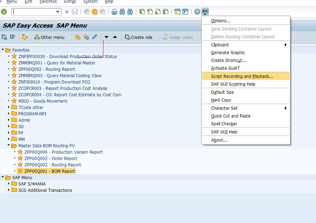Select ZPP00Q004 - Production Version Report
The image size is (316, 223).
(x=63, y=152)
